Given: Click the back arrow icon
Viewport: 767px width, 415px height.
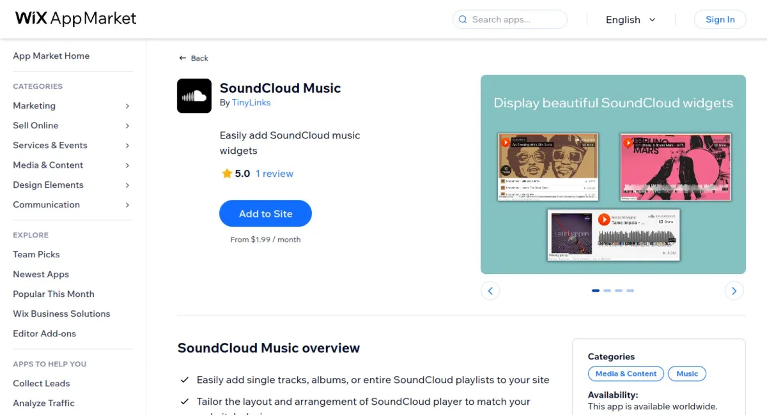Looking at the screenshot, I should (x=183, y=58).
